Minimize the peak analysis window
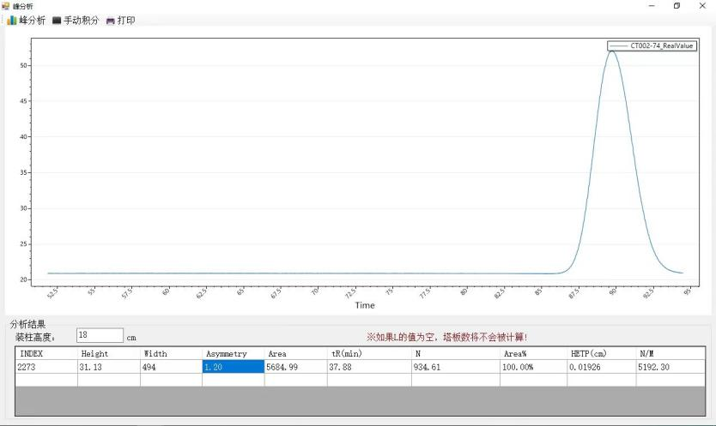Image resolution: width=716 pixels, height=426 pixels. [652, 6]
